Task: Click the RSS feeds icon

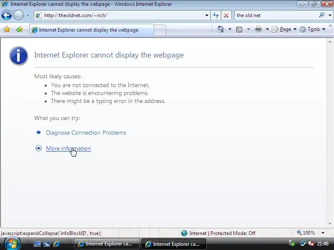Action: pyautogui.click(x=239, y=29)
